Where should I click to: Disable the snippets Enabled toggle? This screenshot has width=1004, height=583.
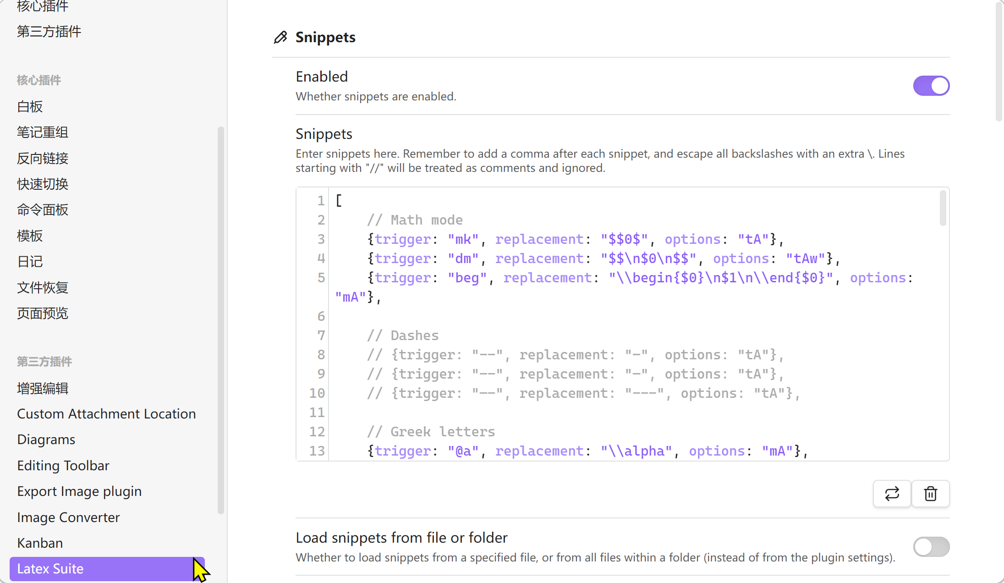tap(931, 86)
